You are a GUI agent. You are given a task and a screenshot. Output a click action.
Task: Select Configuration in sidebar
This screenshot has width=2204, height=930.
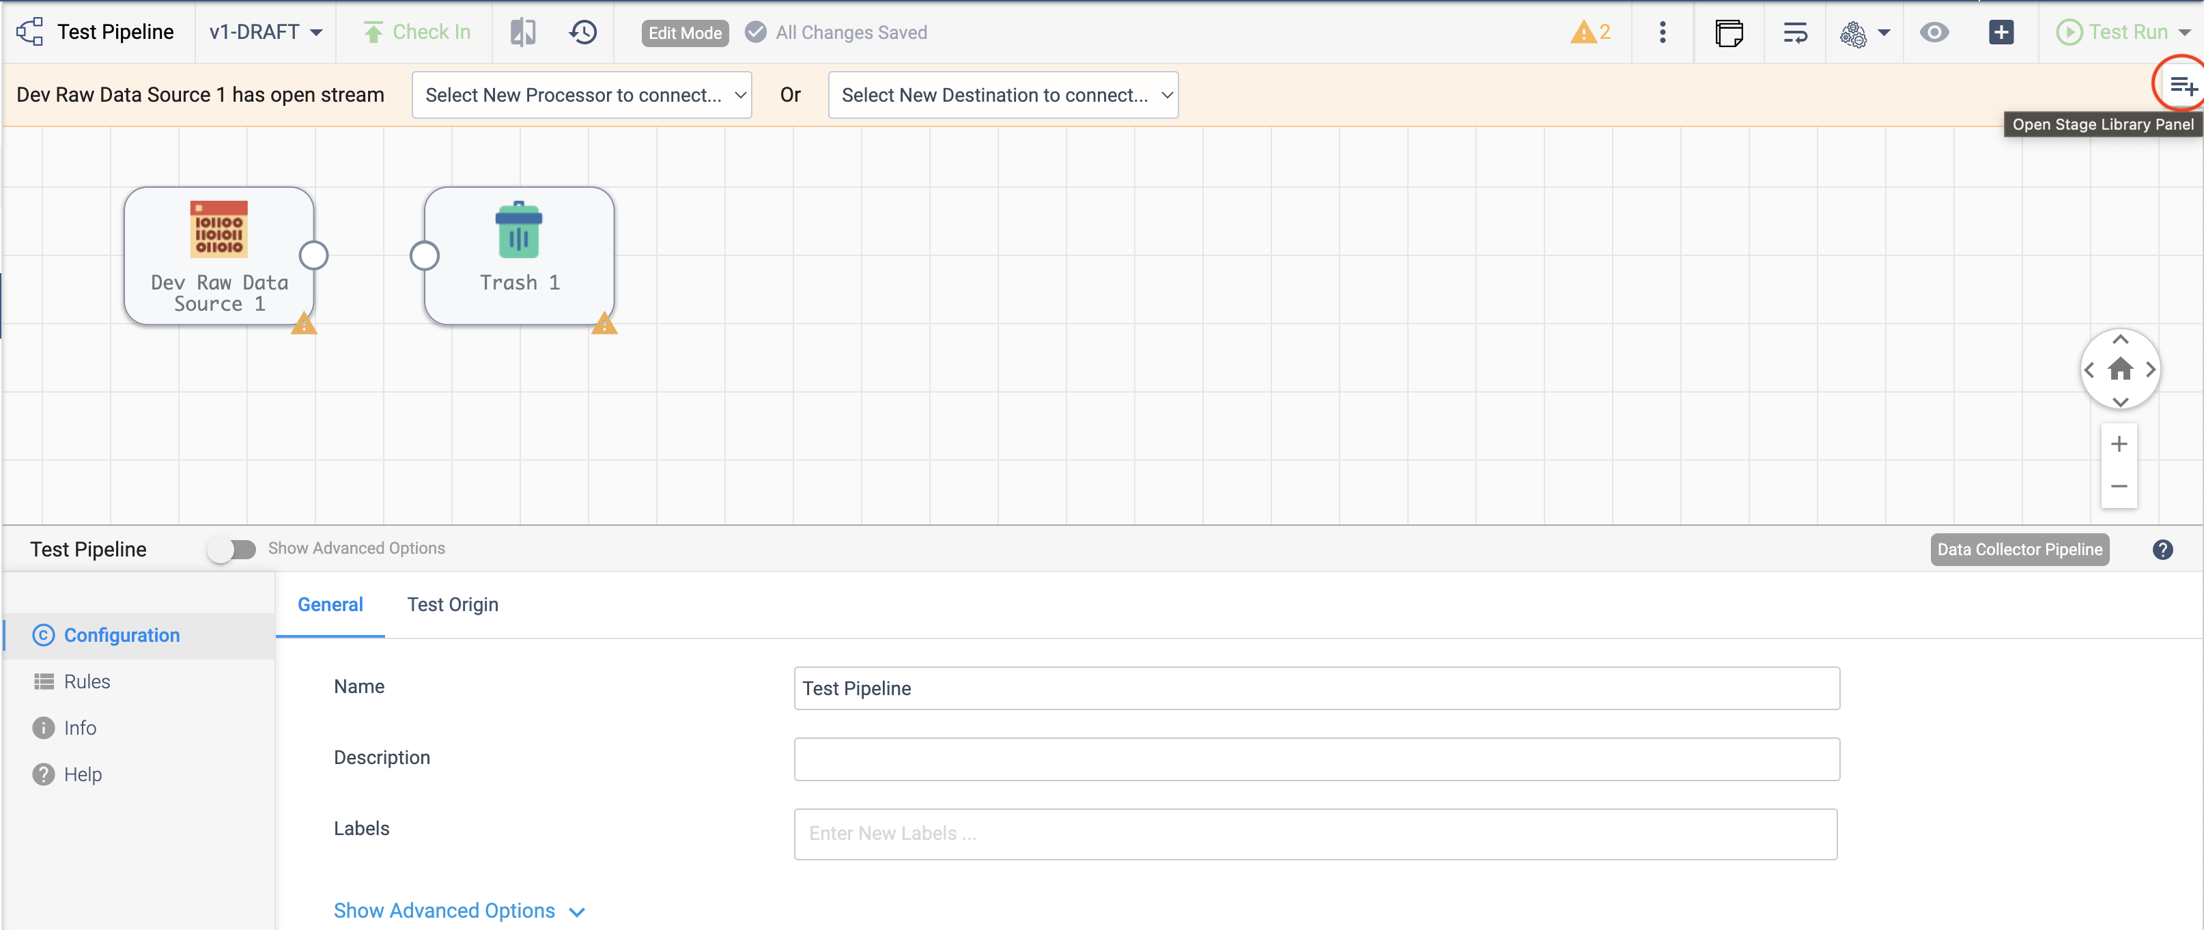(122, 634)
